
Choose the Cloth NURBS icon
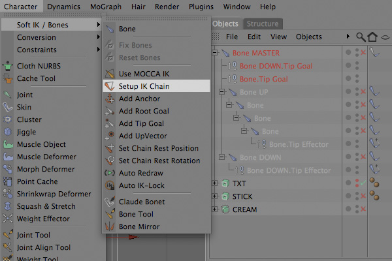[x=7, y=66]
